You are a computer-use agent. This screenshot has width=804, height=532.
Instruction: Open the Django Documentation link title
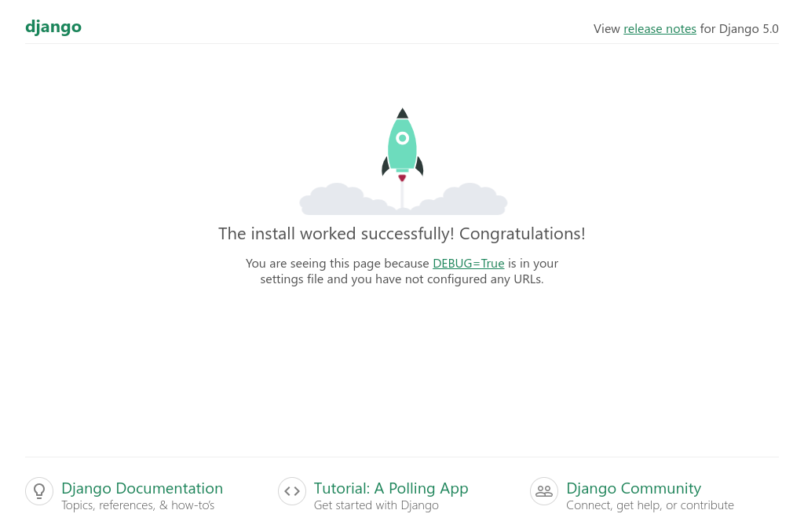click(142, 489)
